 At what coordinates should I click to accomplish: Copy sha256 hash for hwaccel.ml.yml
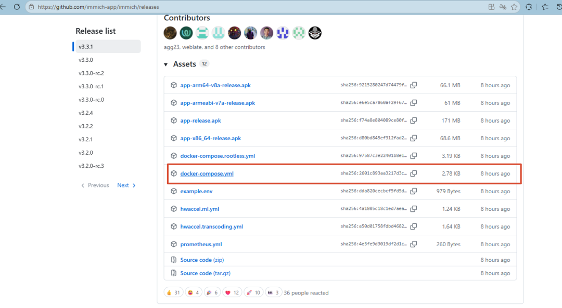(414, 209)
